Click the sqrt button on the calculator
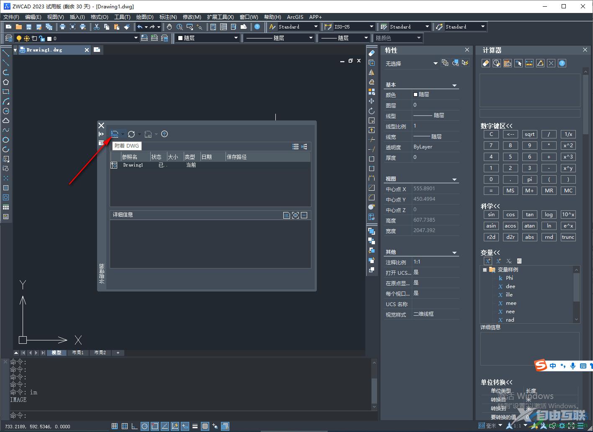Viewport: 593px width, 432px height. 529,134
